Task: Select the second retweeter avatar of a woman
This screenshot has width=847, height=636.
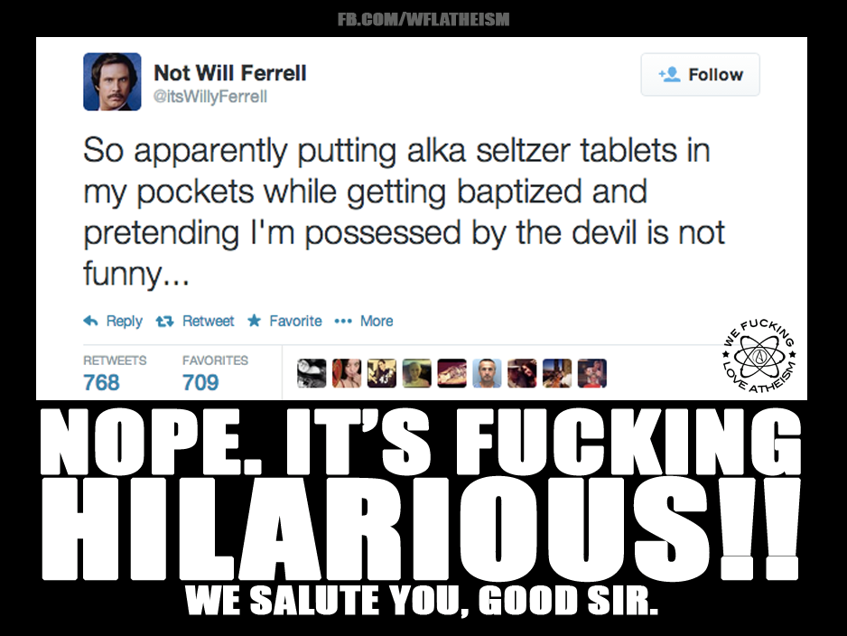Action: coord(347,373)
